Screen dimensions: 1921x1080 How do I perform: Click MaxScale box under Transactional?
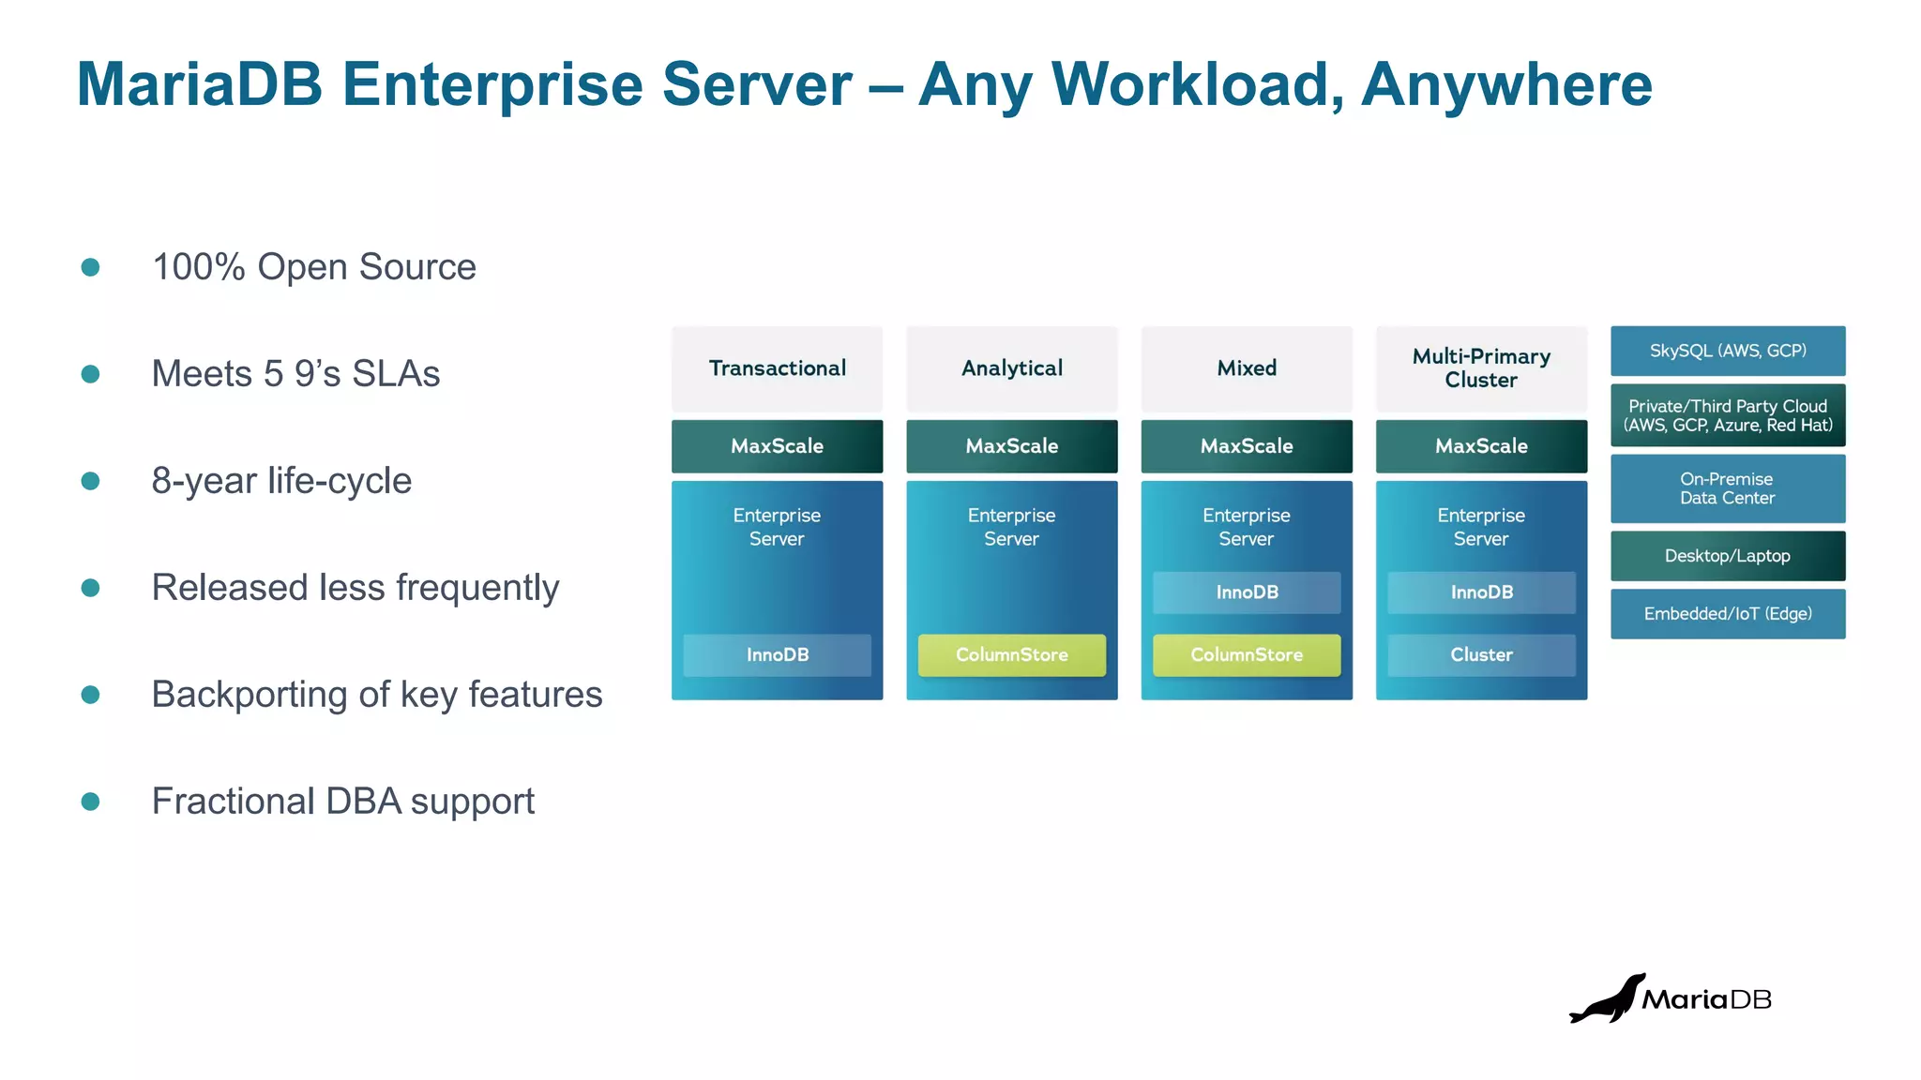tap(777, 446)
